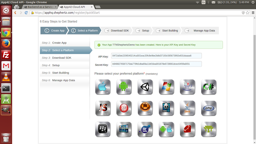This screenshot has width=256, height=144.
Task: Pick the JavaScript JS platform icon
Action: point(103,108)
